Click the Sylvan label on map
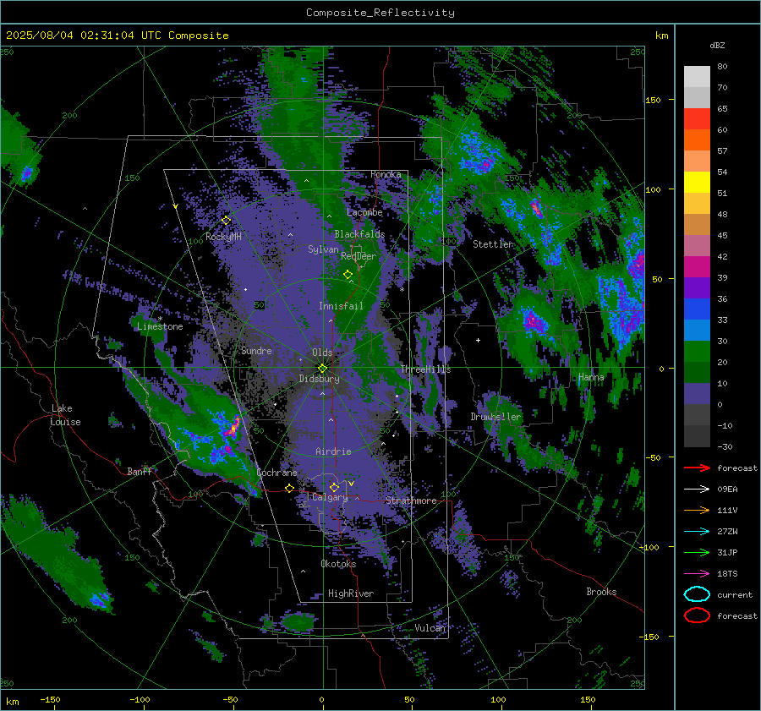The height and width of the screenshot is (711, 761). [x=323, y=249]
